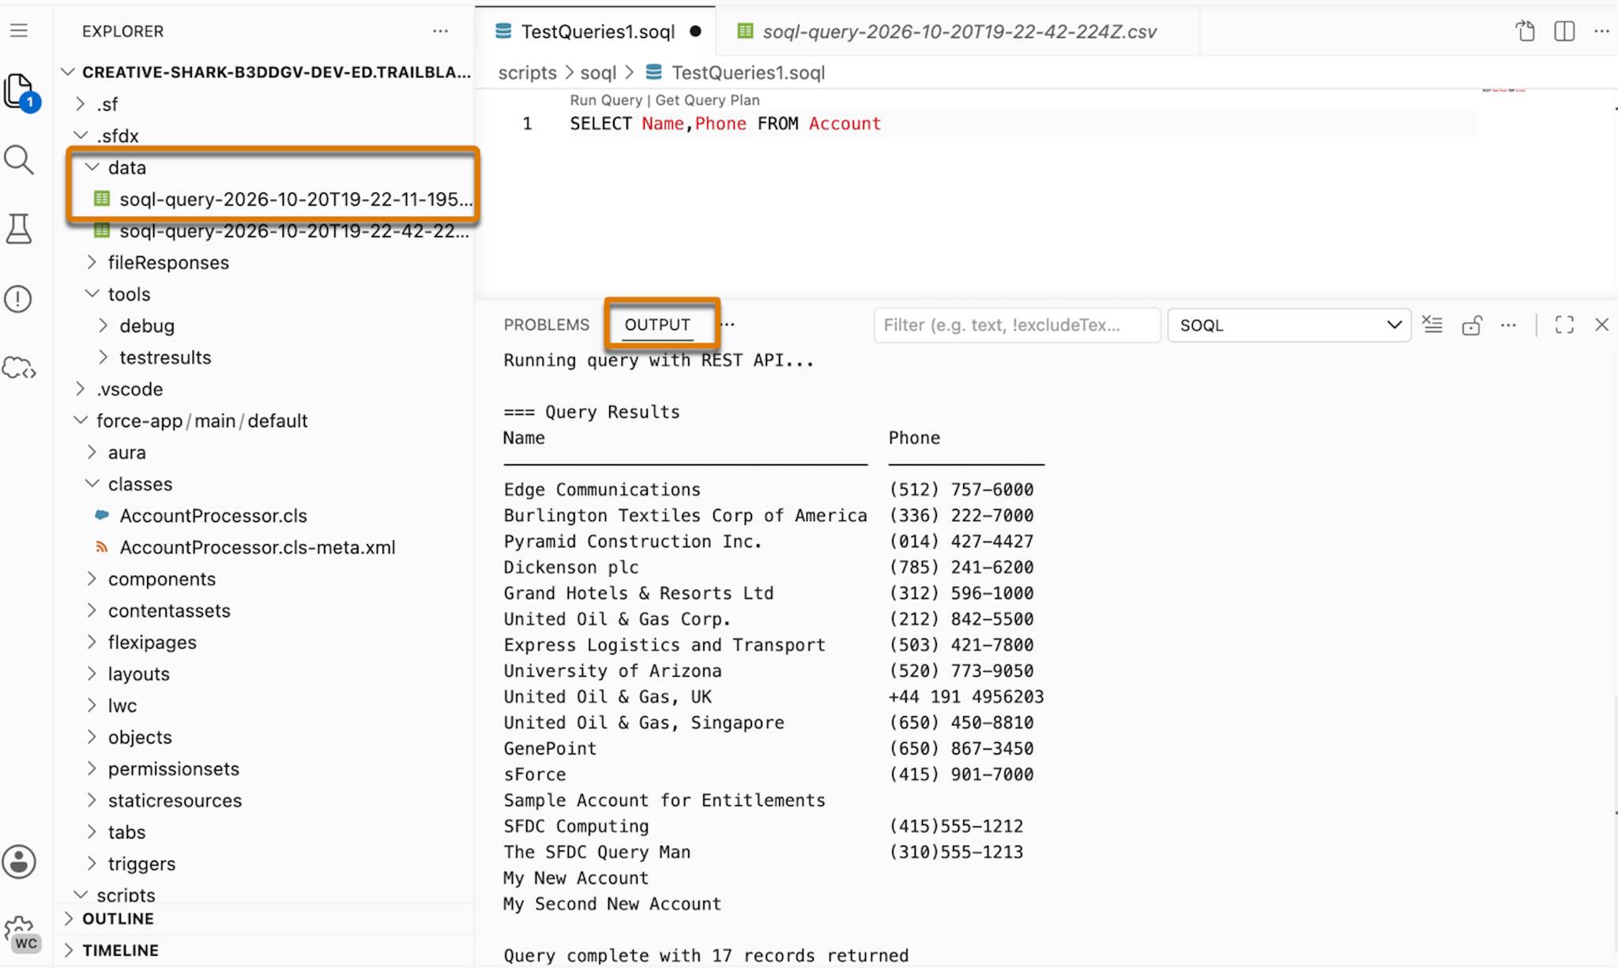The width and height of the screenshot is (1618, 968).
Task: Toggle the output scroll lock icon
Action: coord(1471,325)
